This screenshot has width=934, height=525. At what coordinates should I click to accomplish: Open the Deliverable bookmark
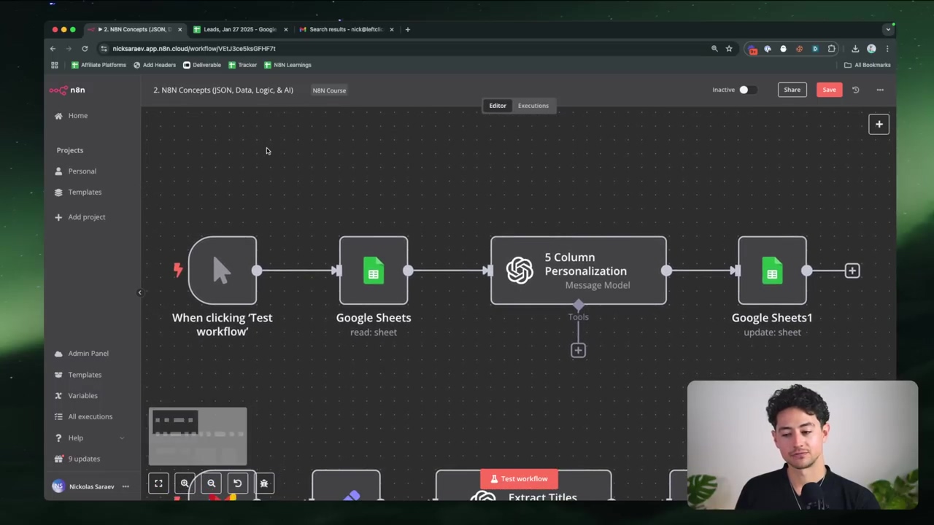tap(202, 65)
